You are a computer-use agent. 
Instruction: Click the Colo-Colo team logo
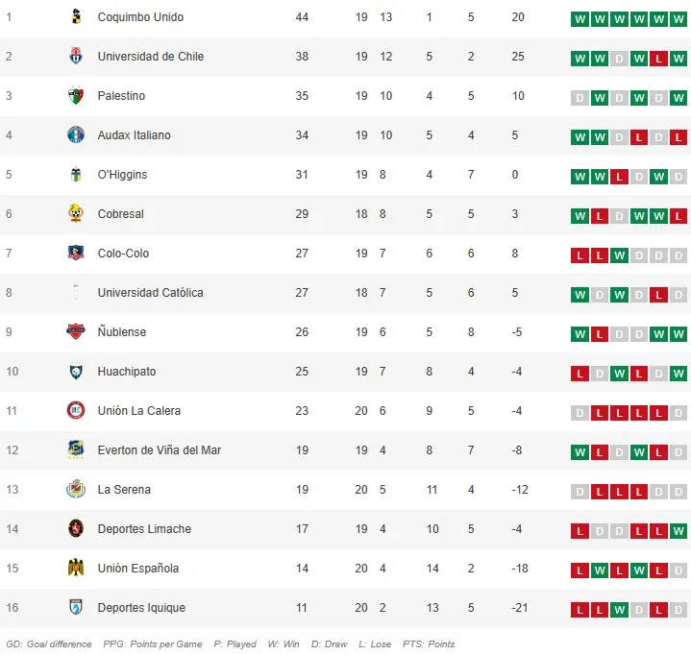[76, 254]
